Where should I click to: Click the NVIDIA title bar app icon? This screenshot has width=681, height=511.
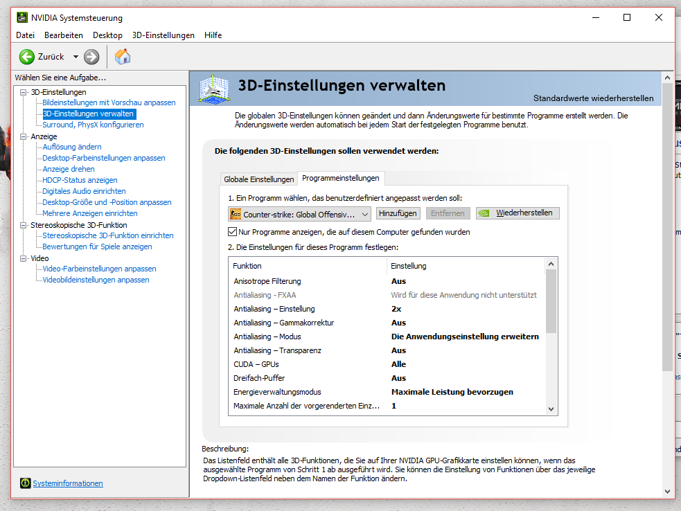[21, 18]
